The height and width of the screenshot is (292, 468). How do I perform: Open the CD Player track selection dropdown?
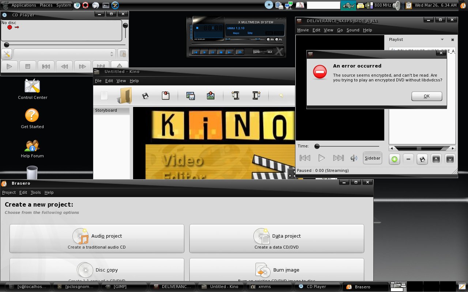pos(65,54)
